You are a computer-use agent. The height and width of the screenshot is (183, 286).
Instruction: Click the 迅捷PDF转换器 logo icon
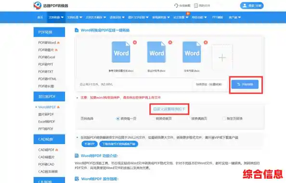(38, 5)
